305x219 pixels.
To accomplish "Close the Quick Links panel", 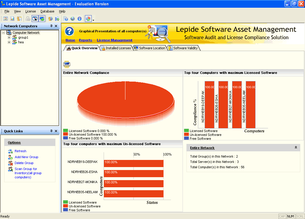I will tap(56, 131).
